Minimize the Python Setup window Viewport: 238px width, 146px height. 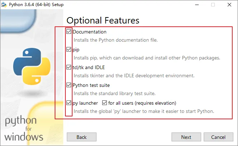click(x=197, y=5)
